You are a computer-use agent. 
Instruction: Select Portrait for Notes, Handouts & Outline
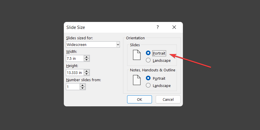click(x=148, y=78)
